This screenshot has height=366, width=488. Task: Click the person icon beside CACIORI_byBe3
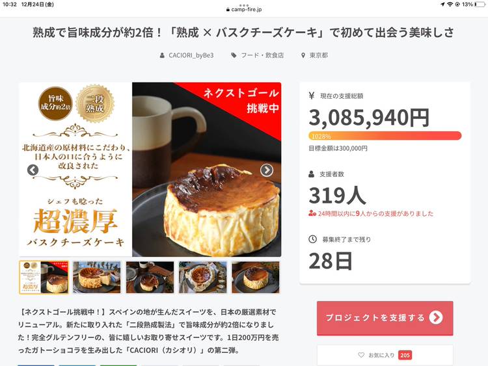162,55
